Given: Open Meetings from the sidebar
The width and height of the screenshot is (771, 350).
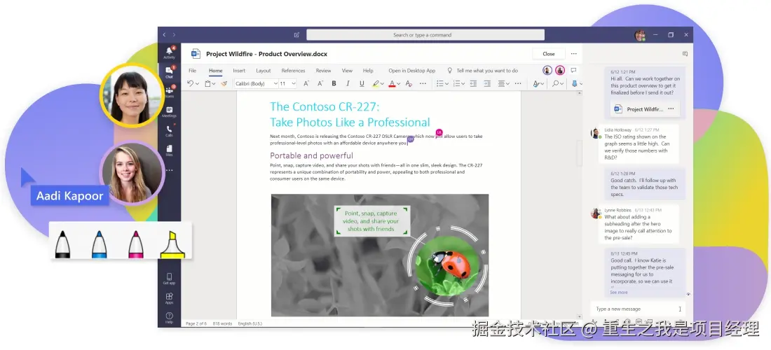Looking at the screenshot, I should pos(169,111).
